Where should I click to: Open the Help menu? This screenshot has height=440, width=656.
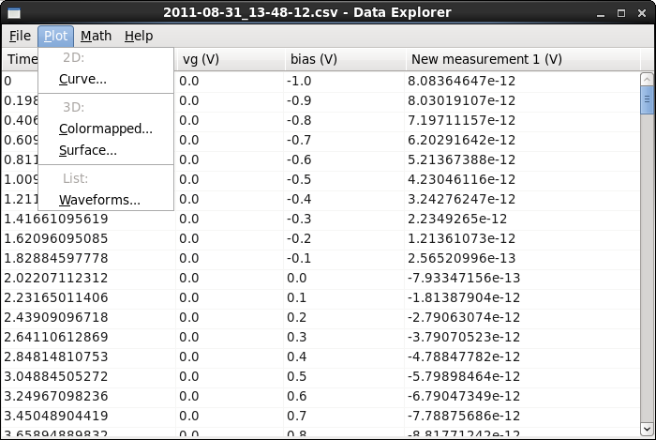coord(139,36)
